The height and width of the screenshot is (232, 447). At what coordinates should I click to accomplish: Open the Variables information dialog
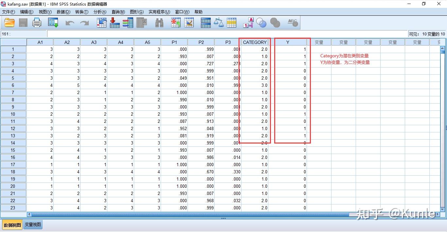pyautogui.click(x=129, y=22)
